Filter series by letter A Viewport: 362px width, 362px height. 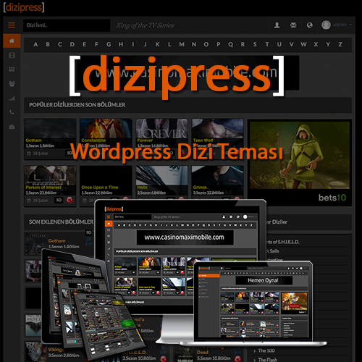point(35,44)
